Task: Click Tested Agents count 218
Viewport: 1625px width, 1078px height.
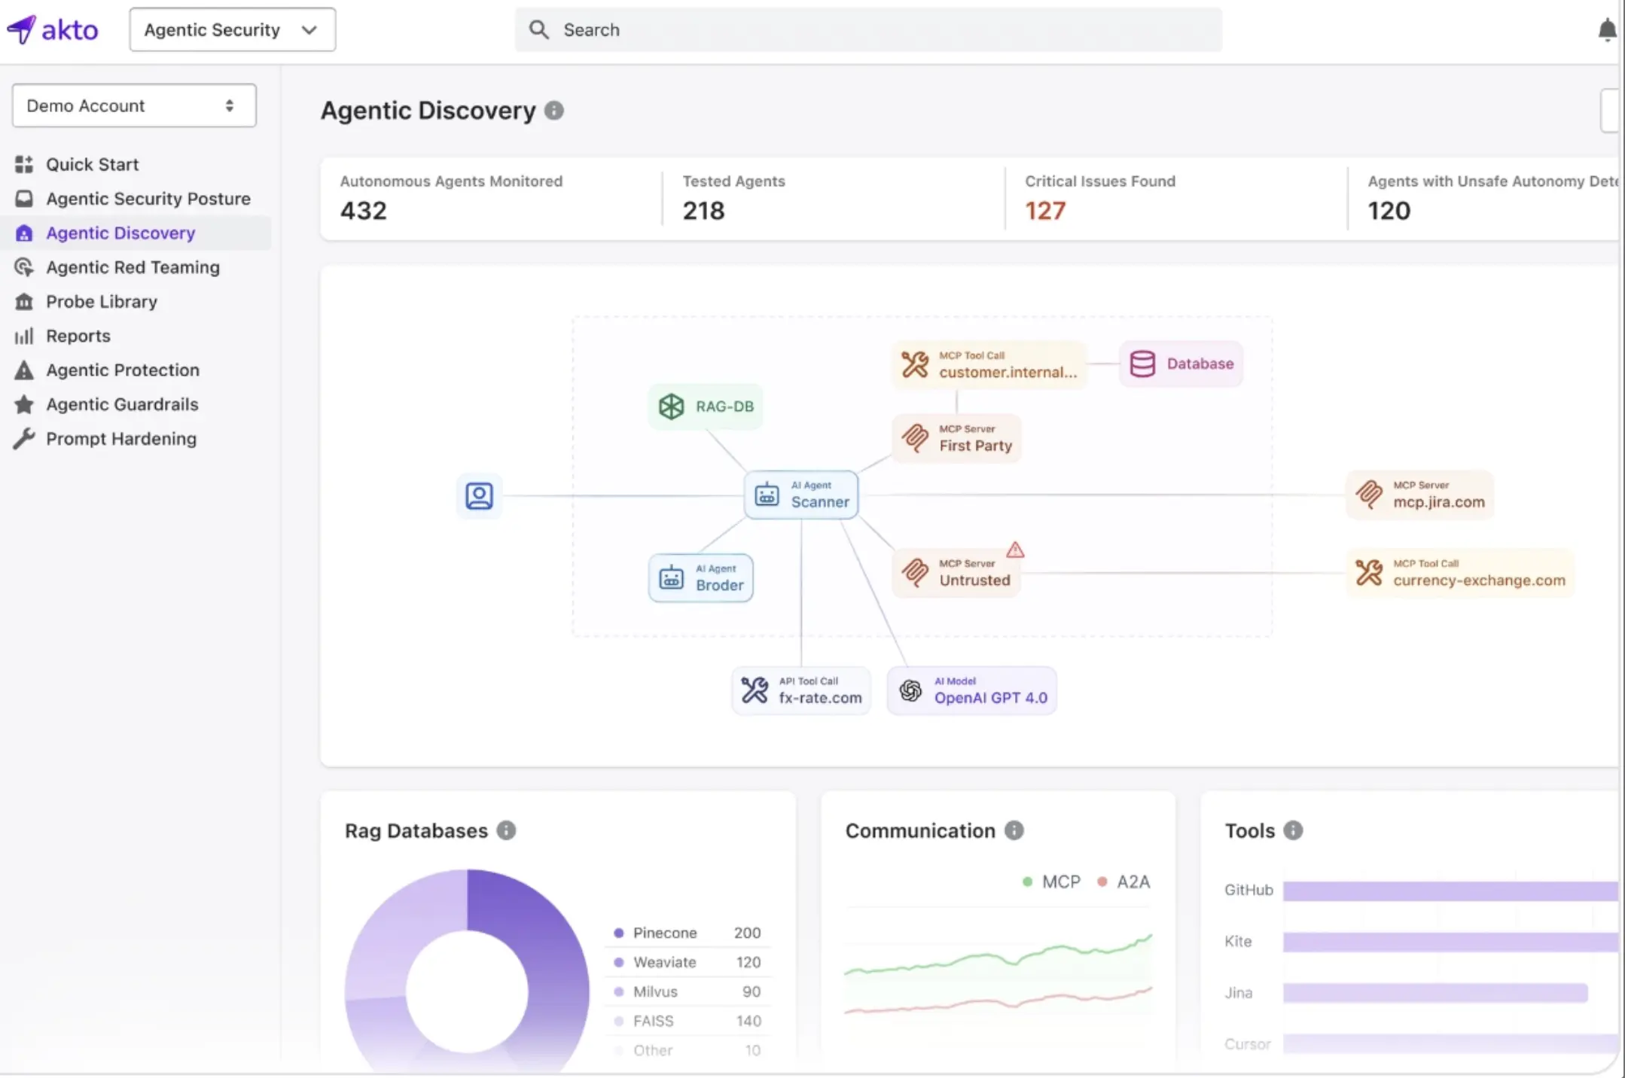Action: click(x=703, y=211)
